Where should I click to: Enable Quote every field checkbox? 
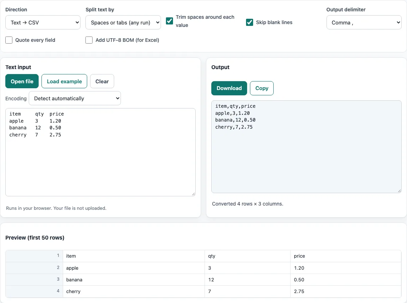tap(9, 40)
